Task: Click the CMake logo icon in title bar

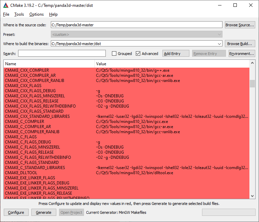Action: 6,5
